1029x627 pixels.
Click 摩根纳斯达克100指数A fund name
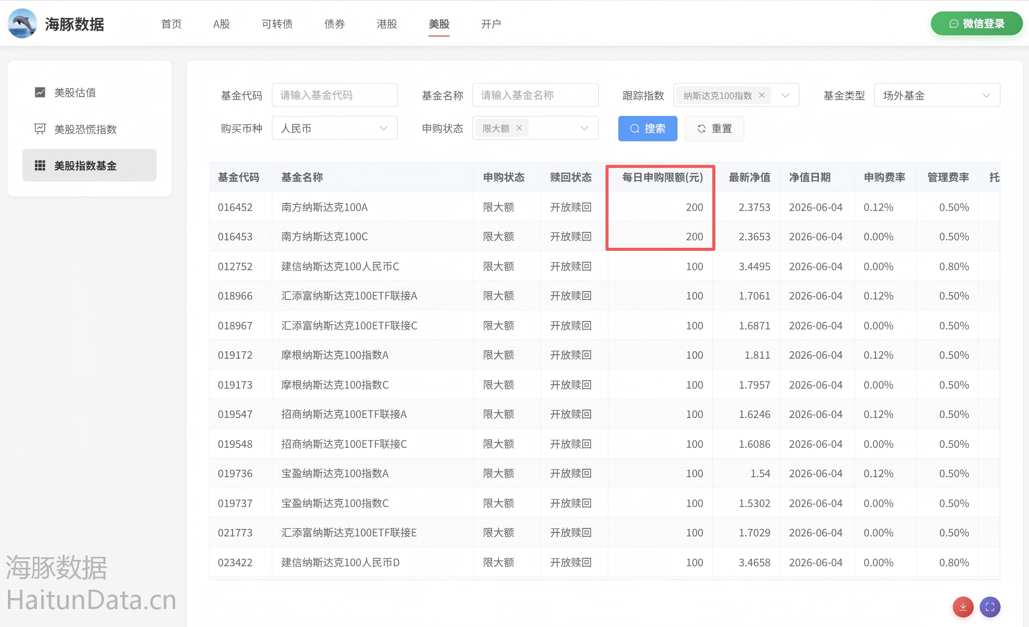[x=335, y=355]
